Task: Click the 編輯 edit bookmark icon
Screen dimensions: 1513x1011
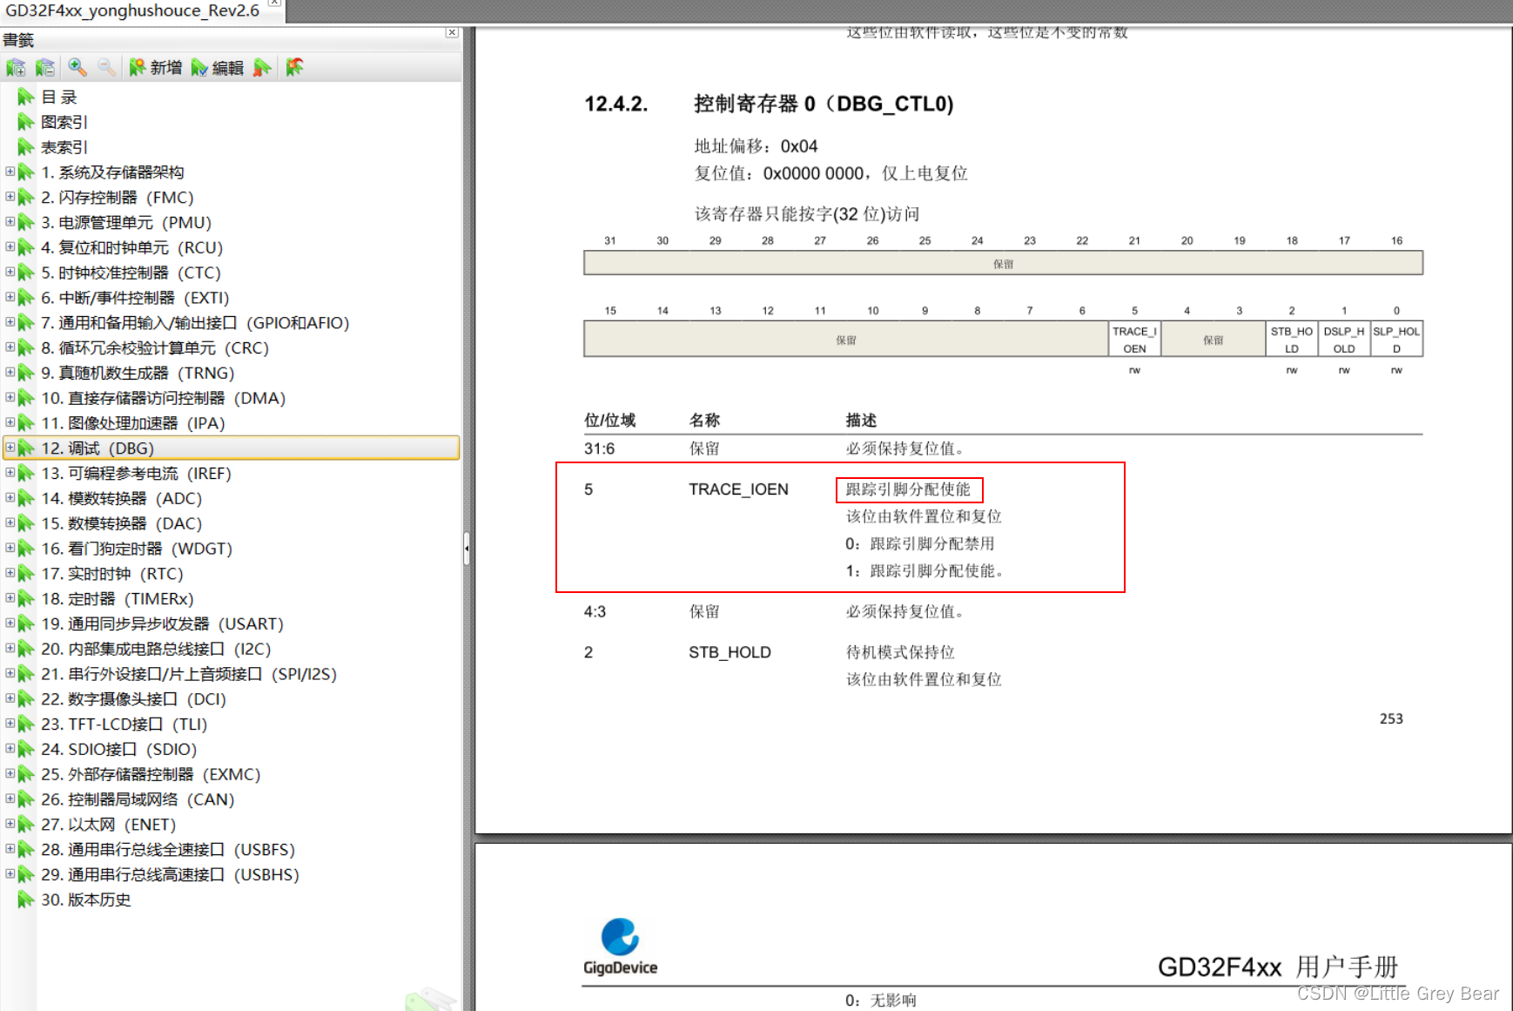Action: [198, 67]
